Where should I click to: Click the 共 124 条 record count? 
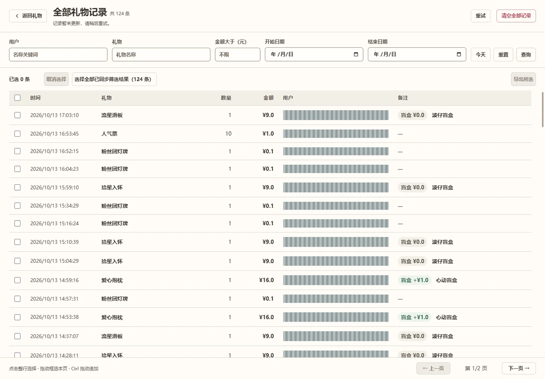pos(120,14)
